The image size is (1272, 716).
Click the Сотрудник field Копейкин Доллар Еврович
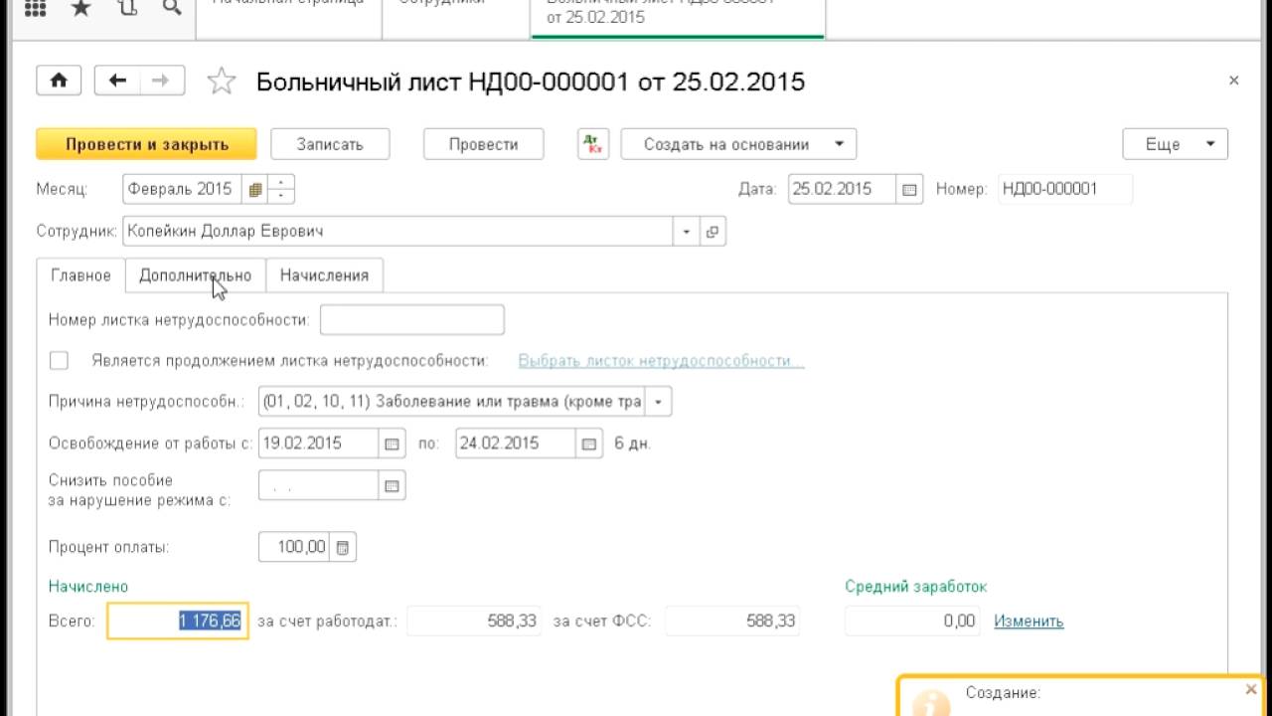(x=398, y=232)
